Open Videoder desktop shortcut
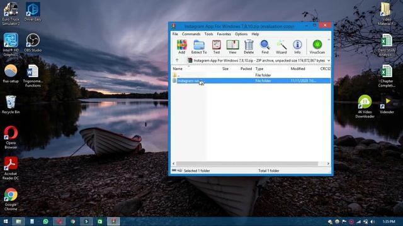The image size is (403, 226). click(x=387, y=105)
